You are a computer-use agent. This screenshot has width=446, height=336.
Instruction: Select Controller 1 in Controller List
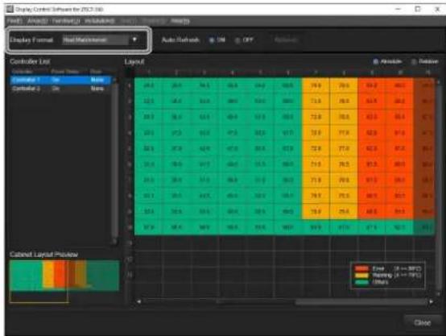tap(60, 80)
